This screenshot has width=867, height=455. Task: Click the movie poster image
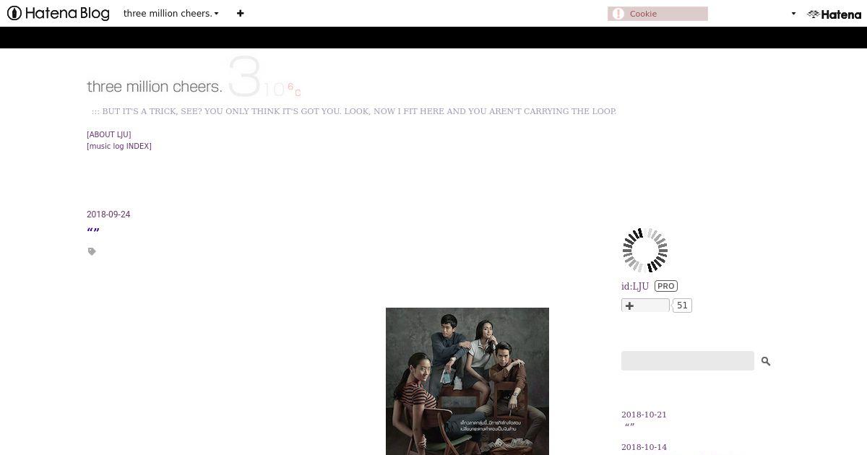(467, 381)
